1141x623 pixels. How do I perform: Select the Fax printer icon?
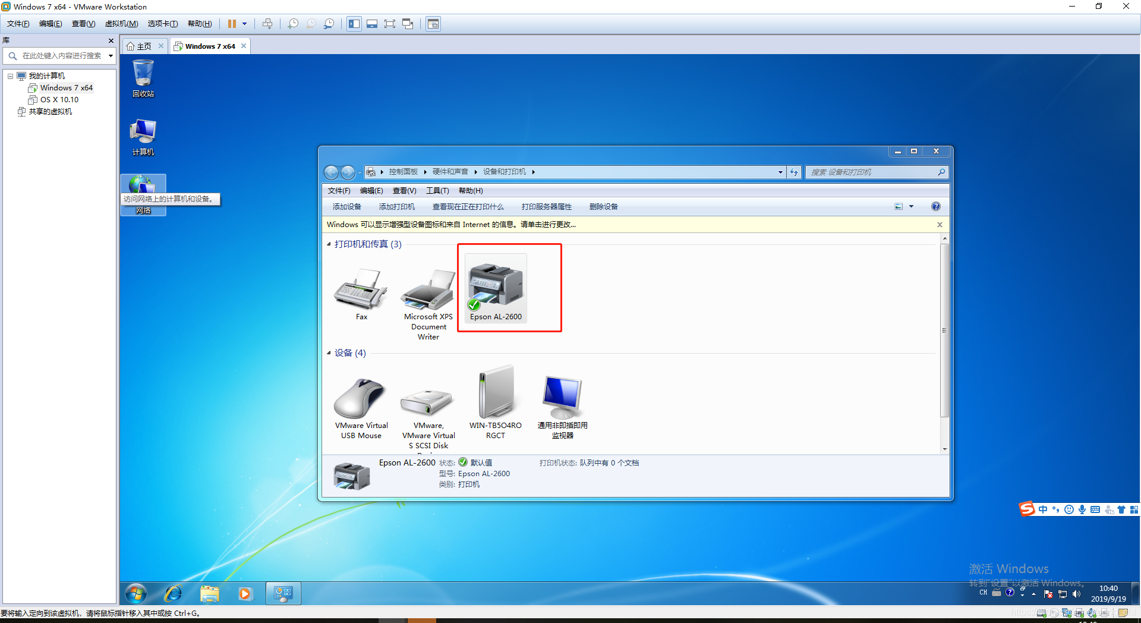361,294
